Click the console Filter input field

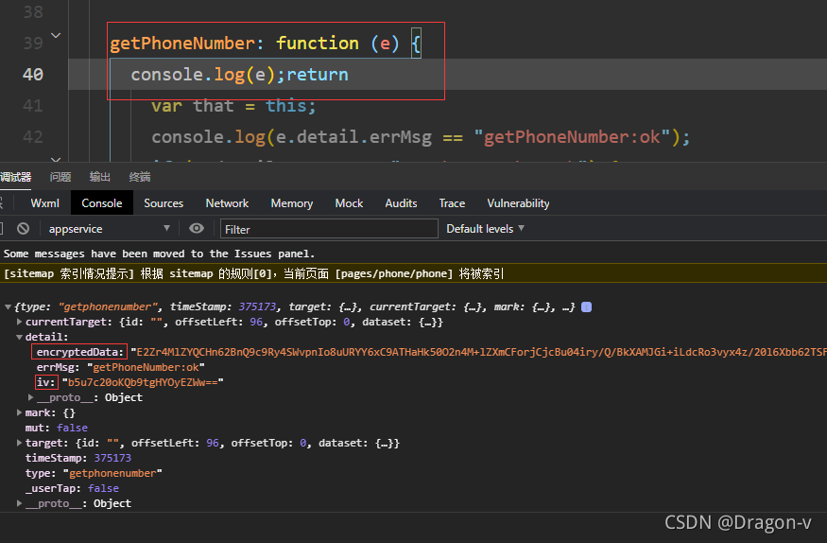coord(329,229)
